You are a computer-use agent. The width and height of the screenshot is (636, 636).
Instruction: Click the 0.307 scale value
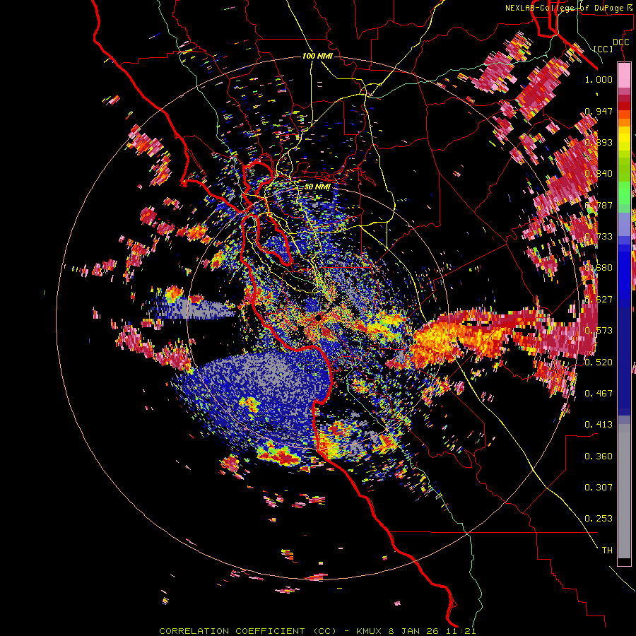(599, 487)
